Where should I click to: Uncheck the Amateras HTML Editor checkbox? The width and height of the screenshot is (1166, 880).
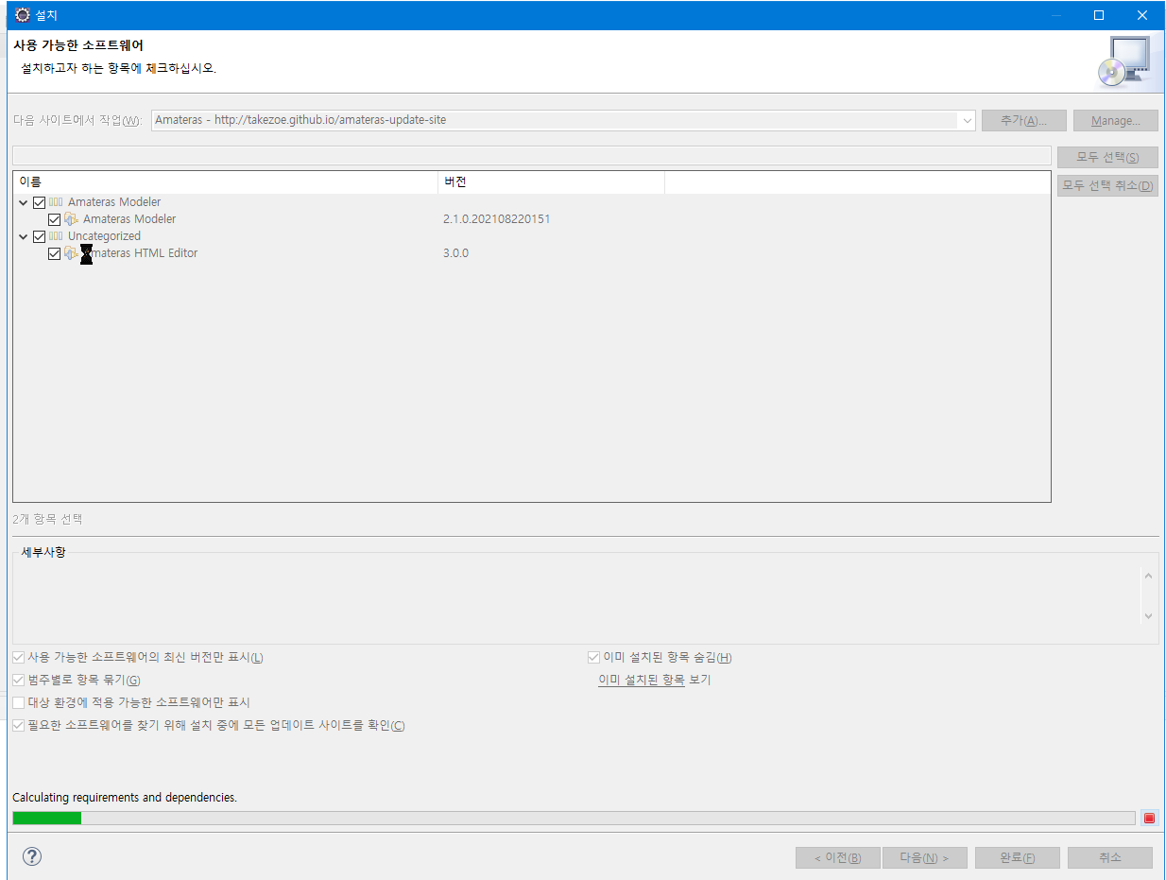click(54, 253)
